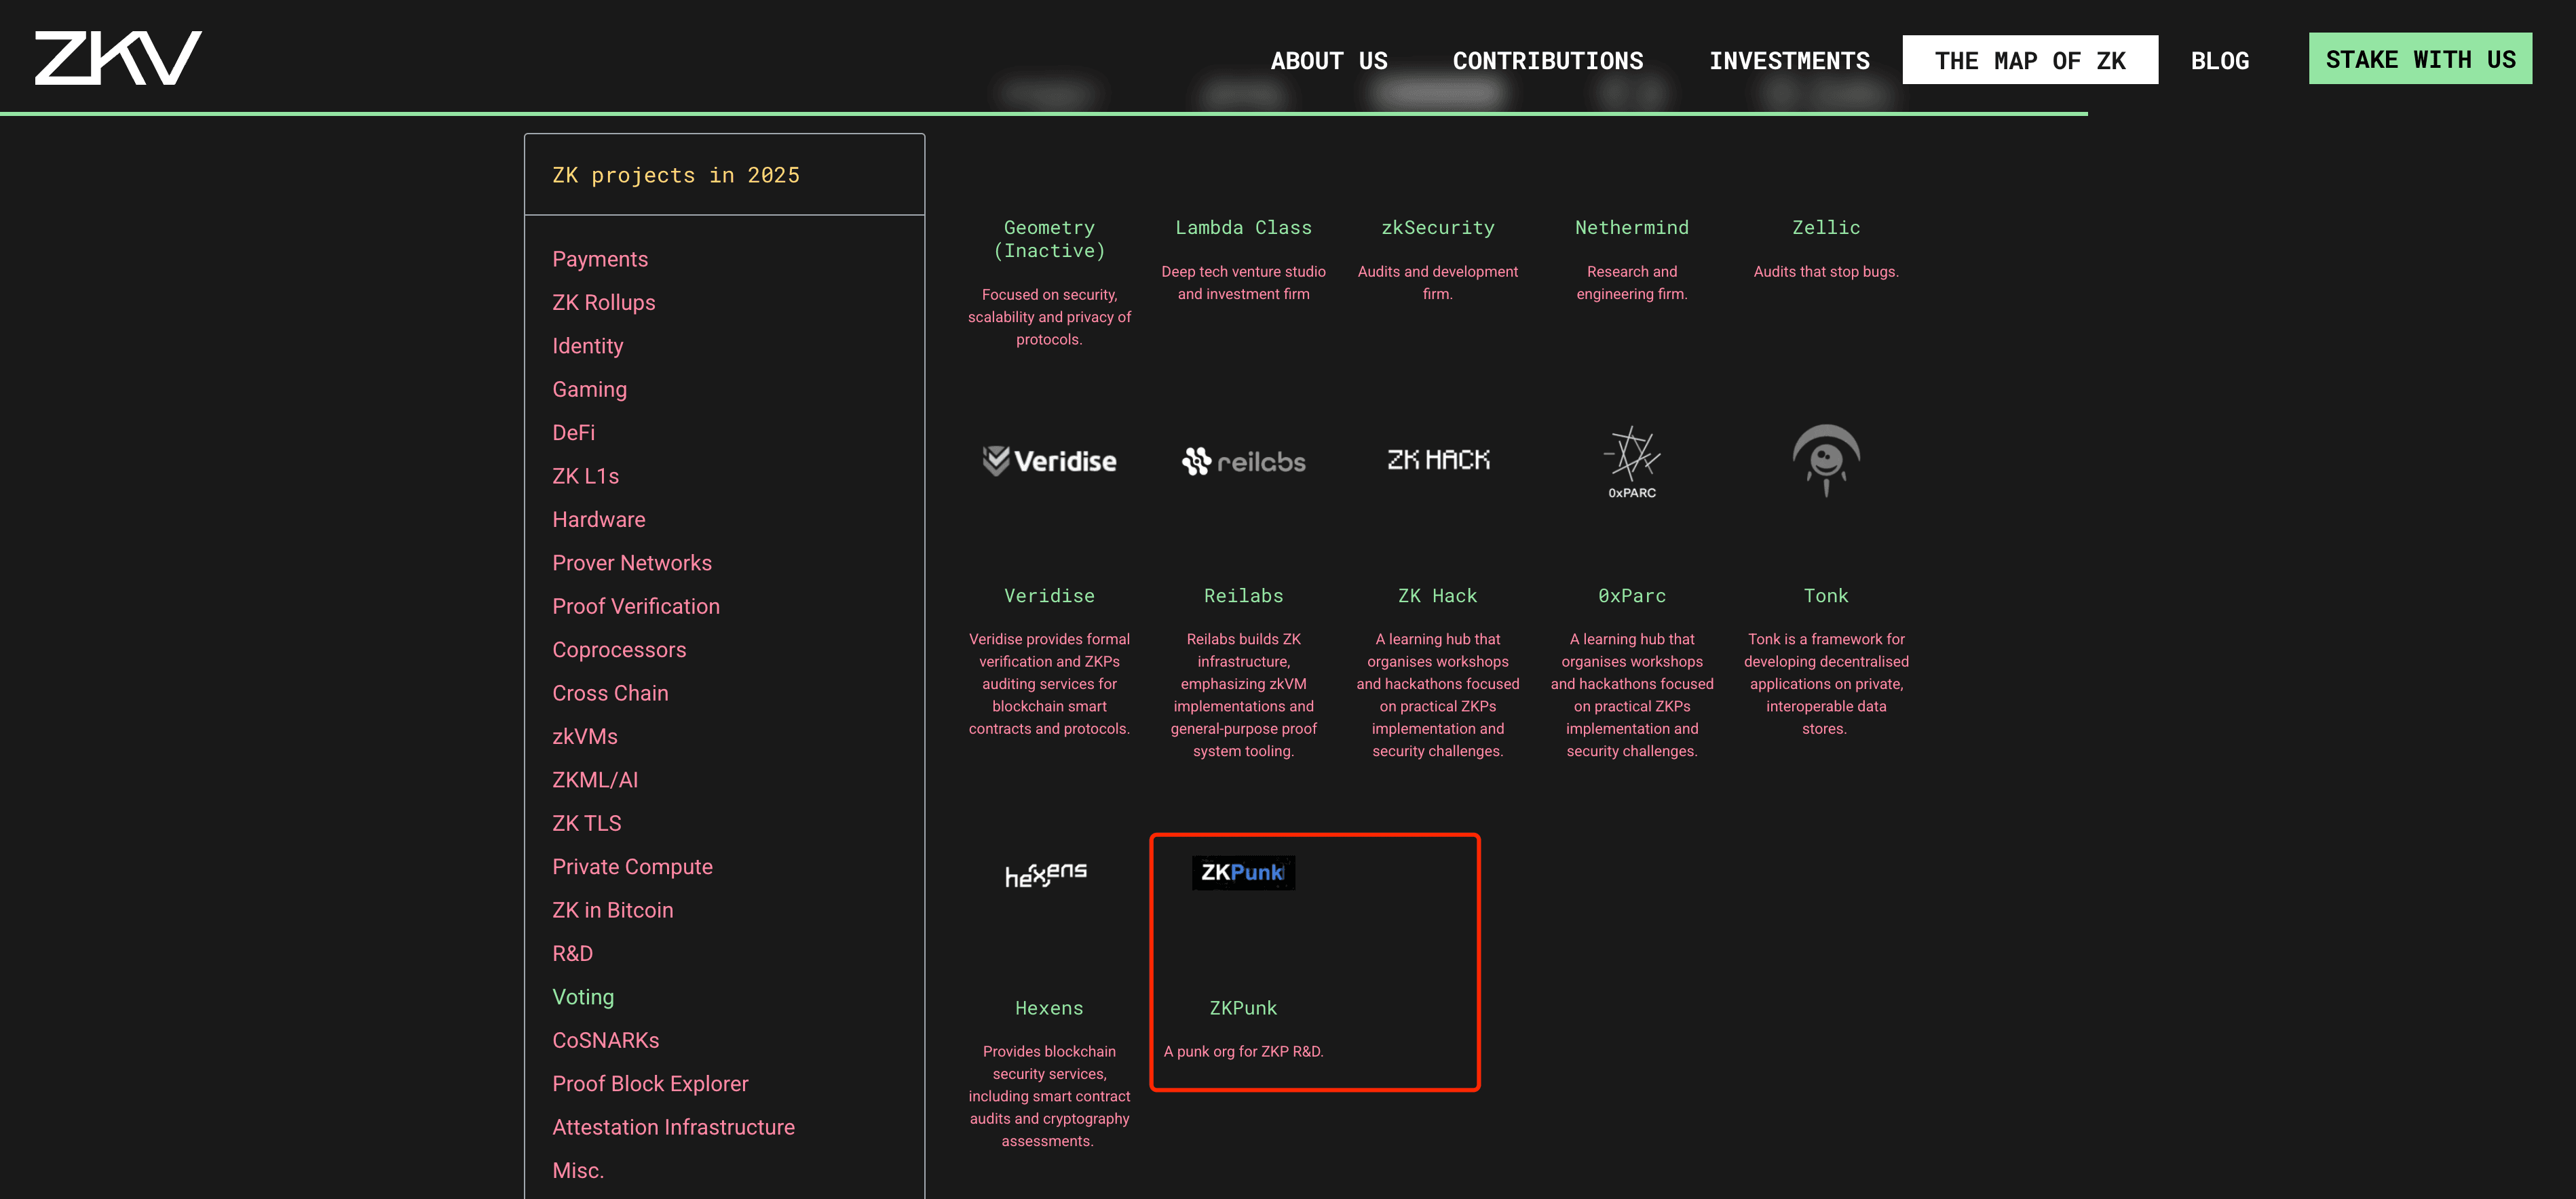This screenshot has width=2576, height=1199.
Task: Open Zellic project title
Action: tap(1826, 228)
